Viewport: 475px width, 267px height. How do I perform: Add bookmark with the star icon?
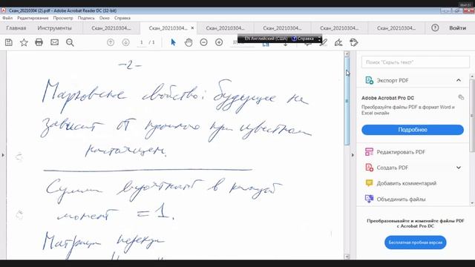click(24, 42)
